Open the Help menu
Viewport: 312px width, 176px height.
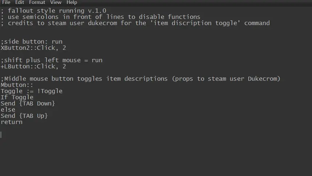[x=72, y=3]
